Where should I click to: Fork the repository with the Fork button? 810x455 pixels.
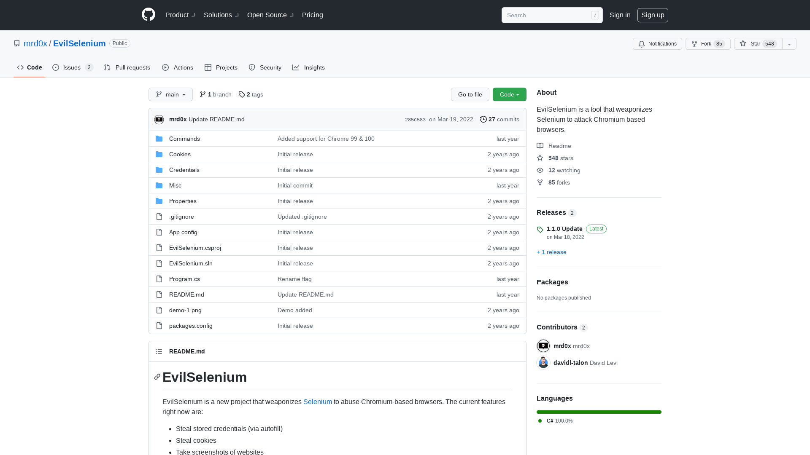[x=708, y=44]
